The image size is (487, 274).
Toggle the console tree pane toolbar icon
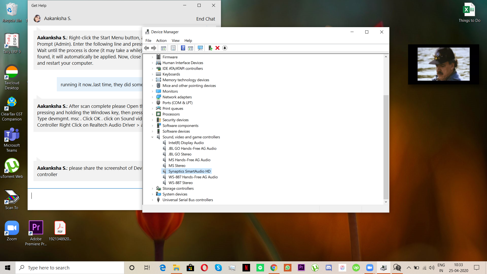point(164,48)
